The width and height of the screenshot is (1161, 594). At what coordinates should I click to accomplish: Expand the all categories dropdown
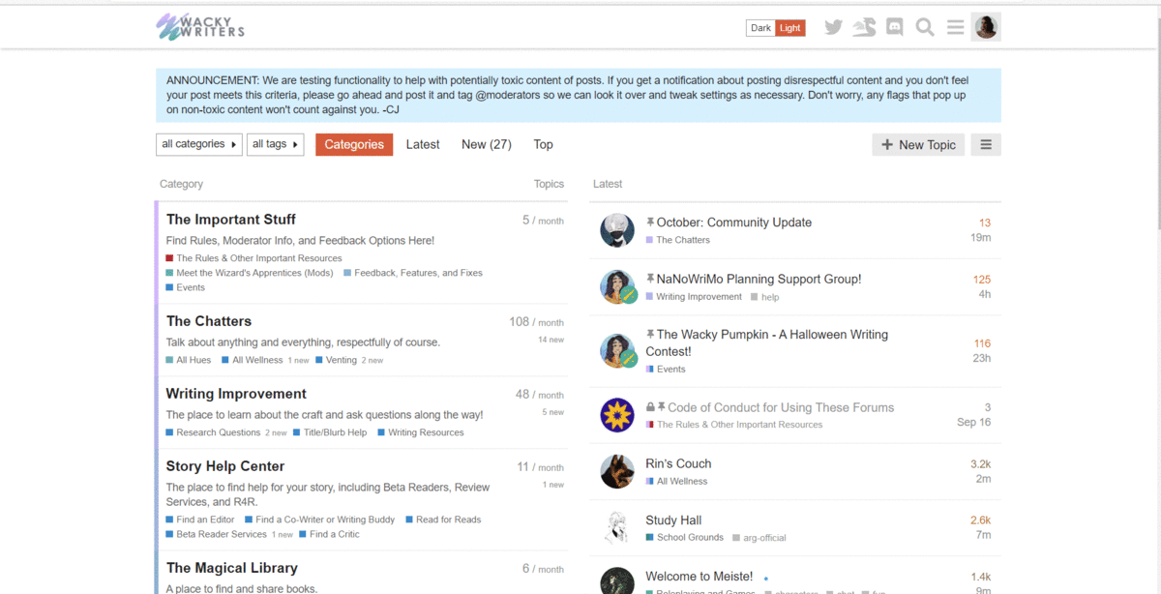pyautogui.click(x=198, y=144)
